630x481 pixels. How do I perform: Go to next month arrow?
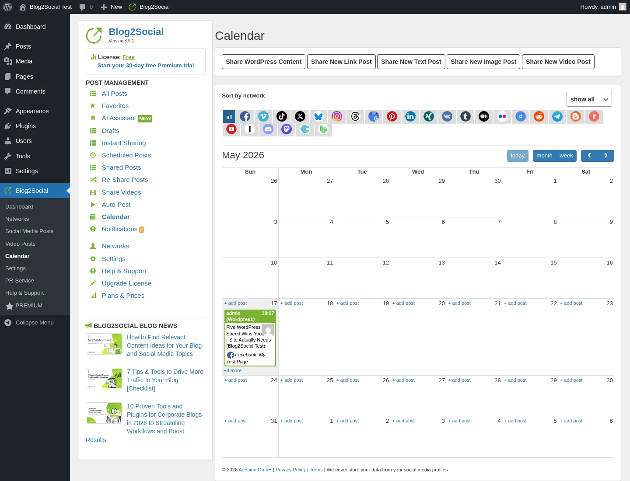point(606,156)
